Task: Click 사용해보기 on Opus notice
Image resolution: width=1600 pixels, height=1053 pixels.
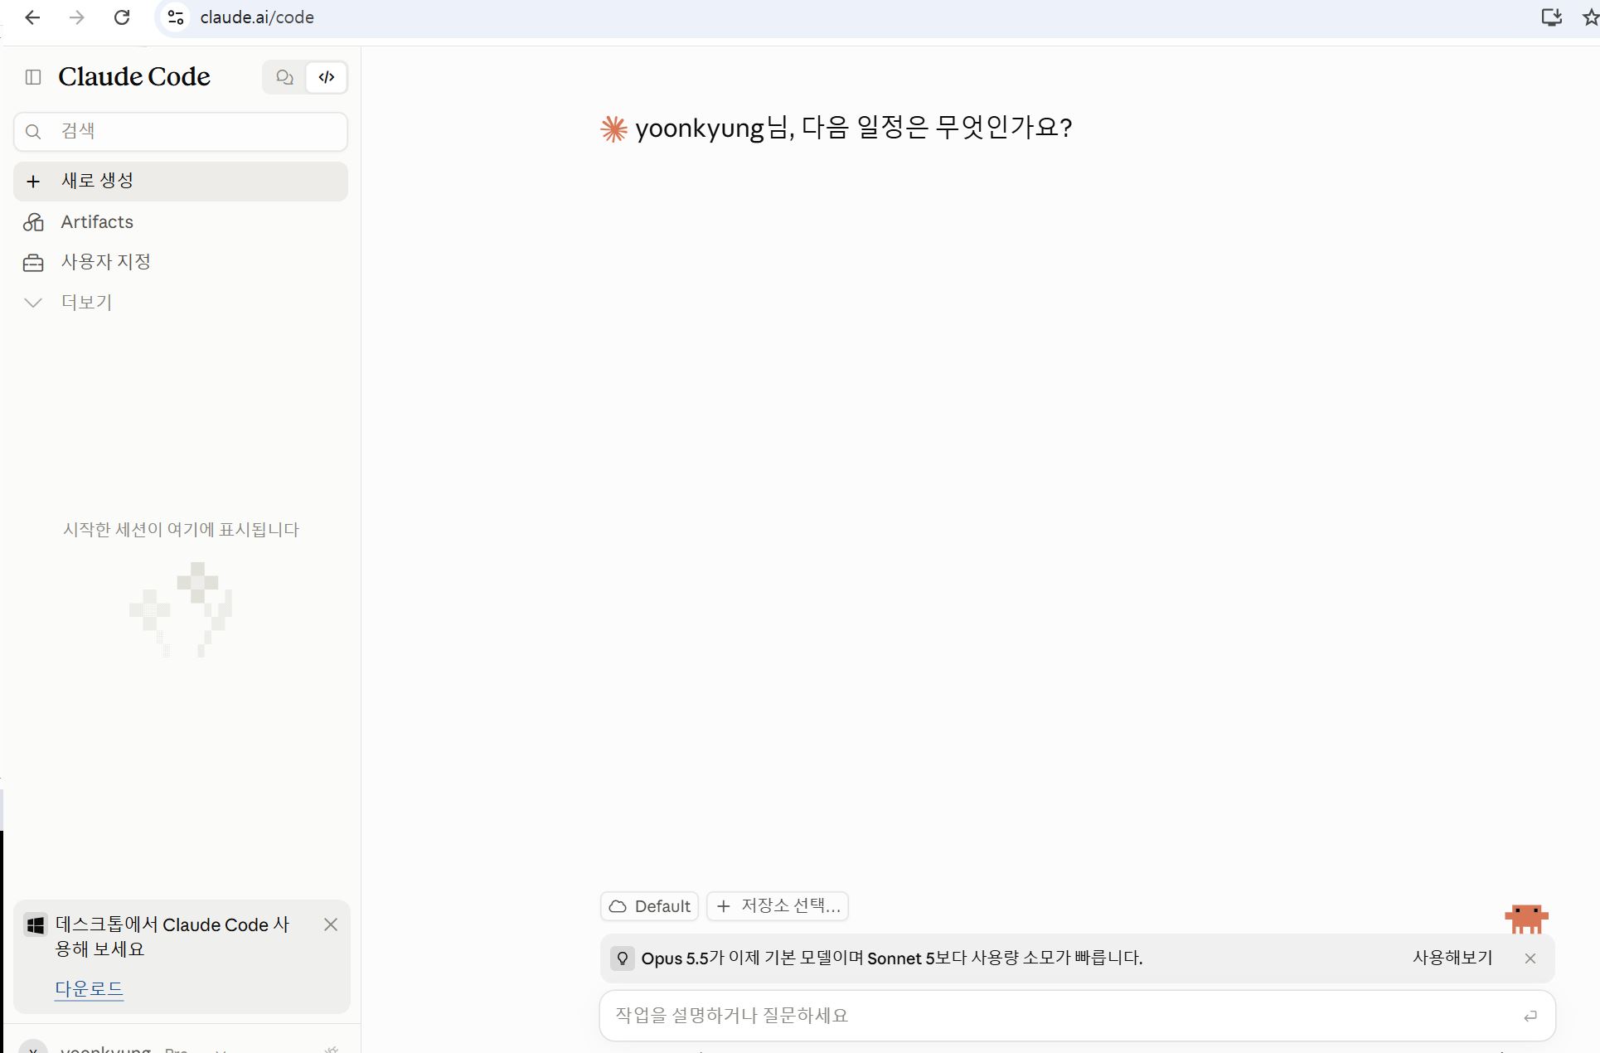Action: coord(1452,958)
